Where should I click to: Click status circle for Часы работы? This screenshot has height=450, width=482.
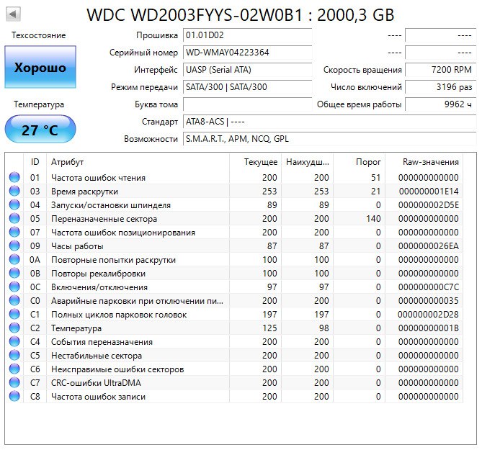tap(14, 246)
